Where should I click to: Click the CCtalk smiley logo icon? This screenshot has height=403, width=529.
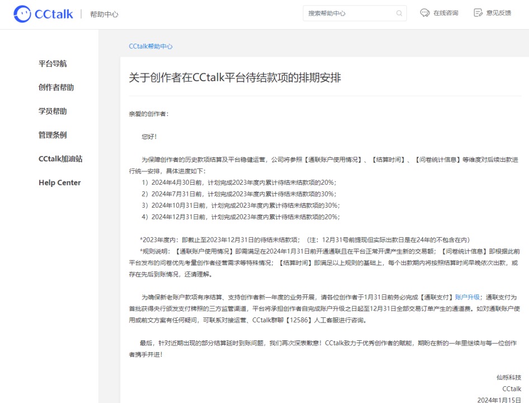point(22,14)
